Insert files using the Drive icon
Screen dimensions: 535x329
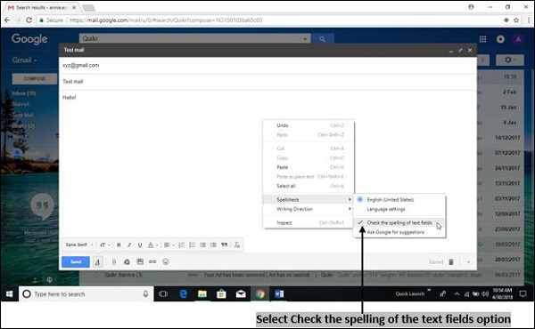pyautogui.click(x=127, y=261)
